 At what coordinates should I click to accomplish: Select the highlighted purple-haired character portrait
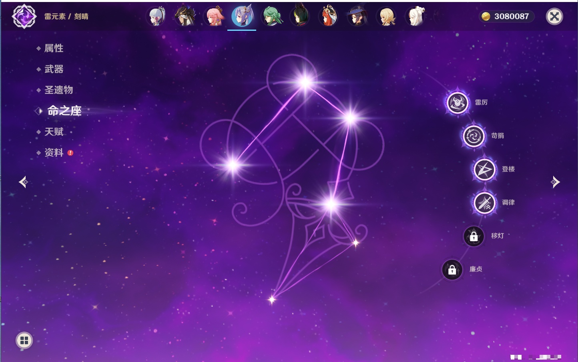[242, 16]
